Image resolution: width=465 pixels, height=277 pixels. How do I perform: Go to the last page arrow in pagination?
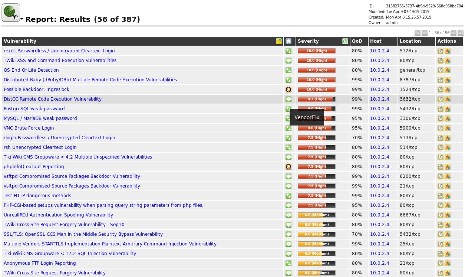[x=460, y=33]
